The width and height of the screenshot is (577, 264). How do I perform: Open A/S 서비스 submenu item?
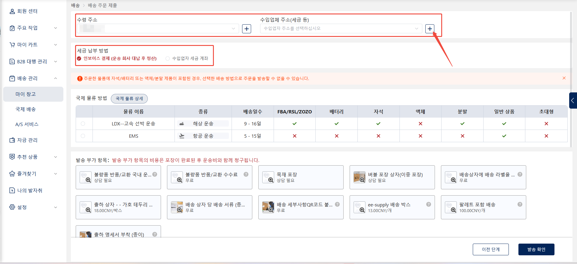point(33,124)
